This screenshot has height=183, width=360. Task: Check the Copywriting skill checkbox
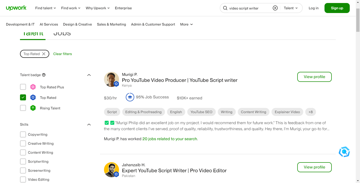(x=23, y=134)
